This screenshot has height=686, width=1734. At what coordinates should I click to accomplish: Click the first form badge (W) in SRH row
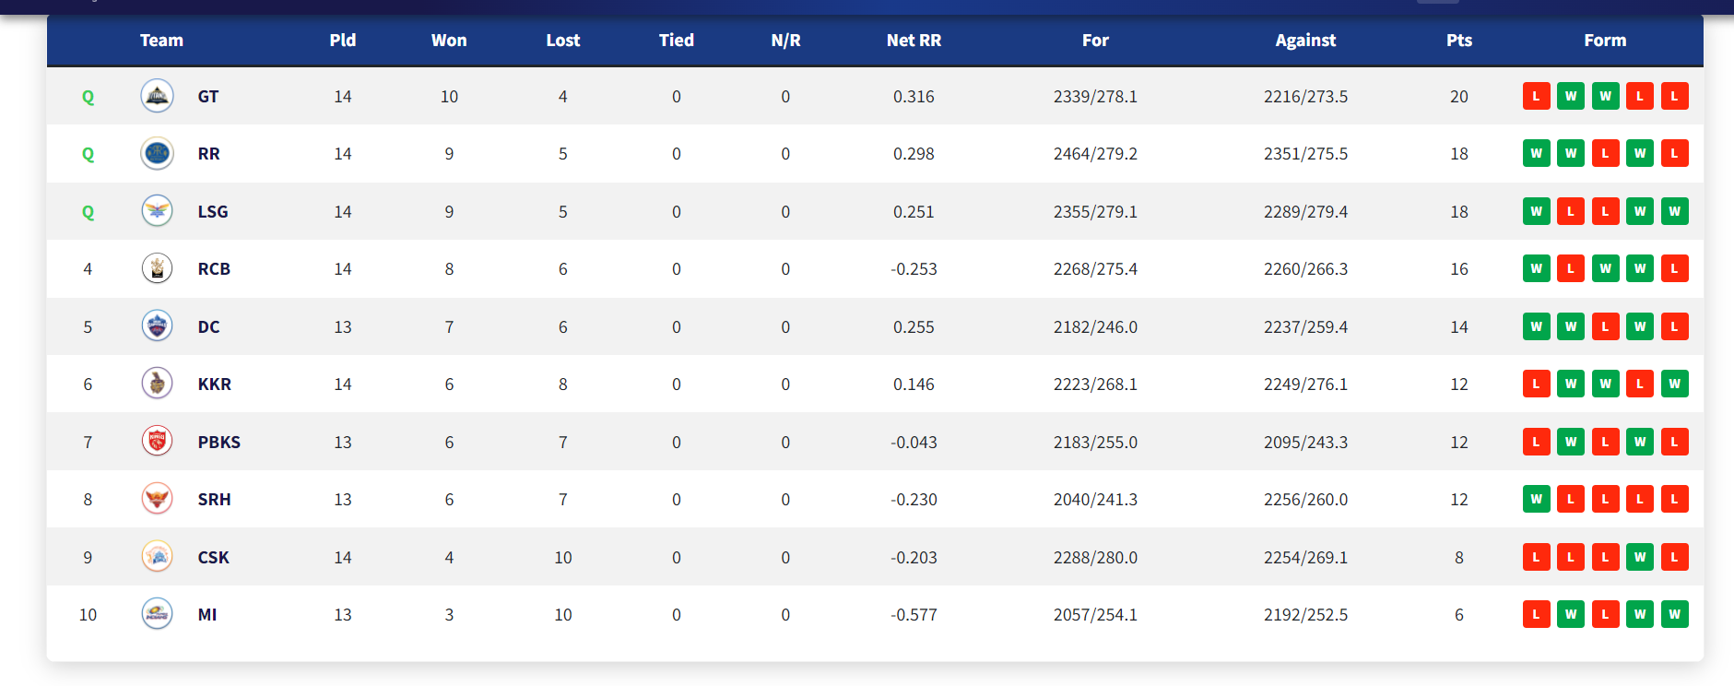(x=1536, y=499)
